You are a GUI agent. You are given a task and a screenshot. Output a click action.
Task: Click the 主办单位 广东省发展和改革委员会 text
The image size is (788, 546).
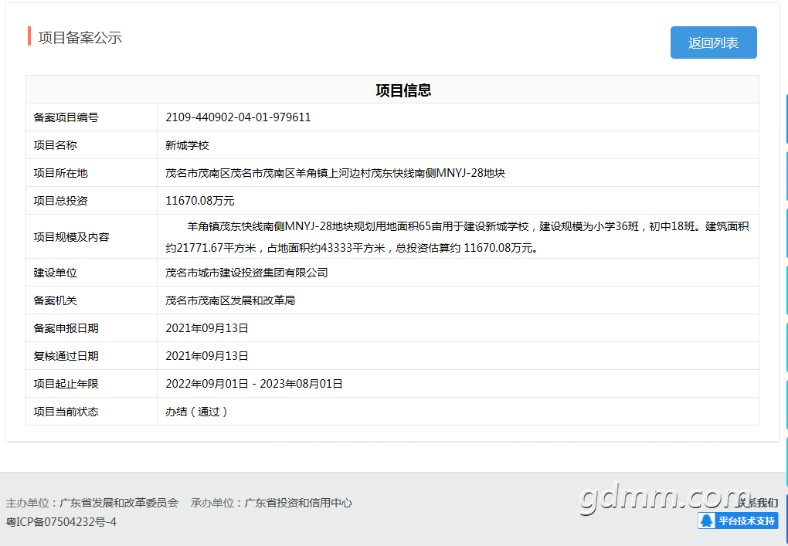click(92, 503)
